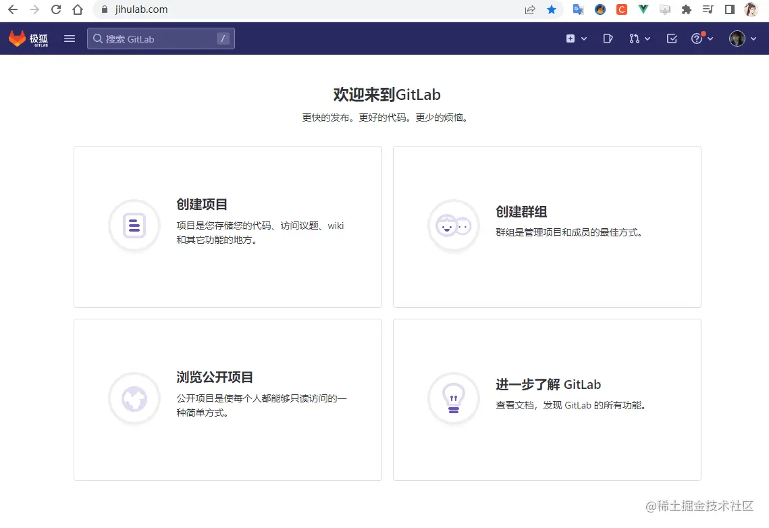The width and height of the screenshot is (769, 528).
Task: Toggle the browser side panel
Action: click(730, 9)
